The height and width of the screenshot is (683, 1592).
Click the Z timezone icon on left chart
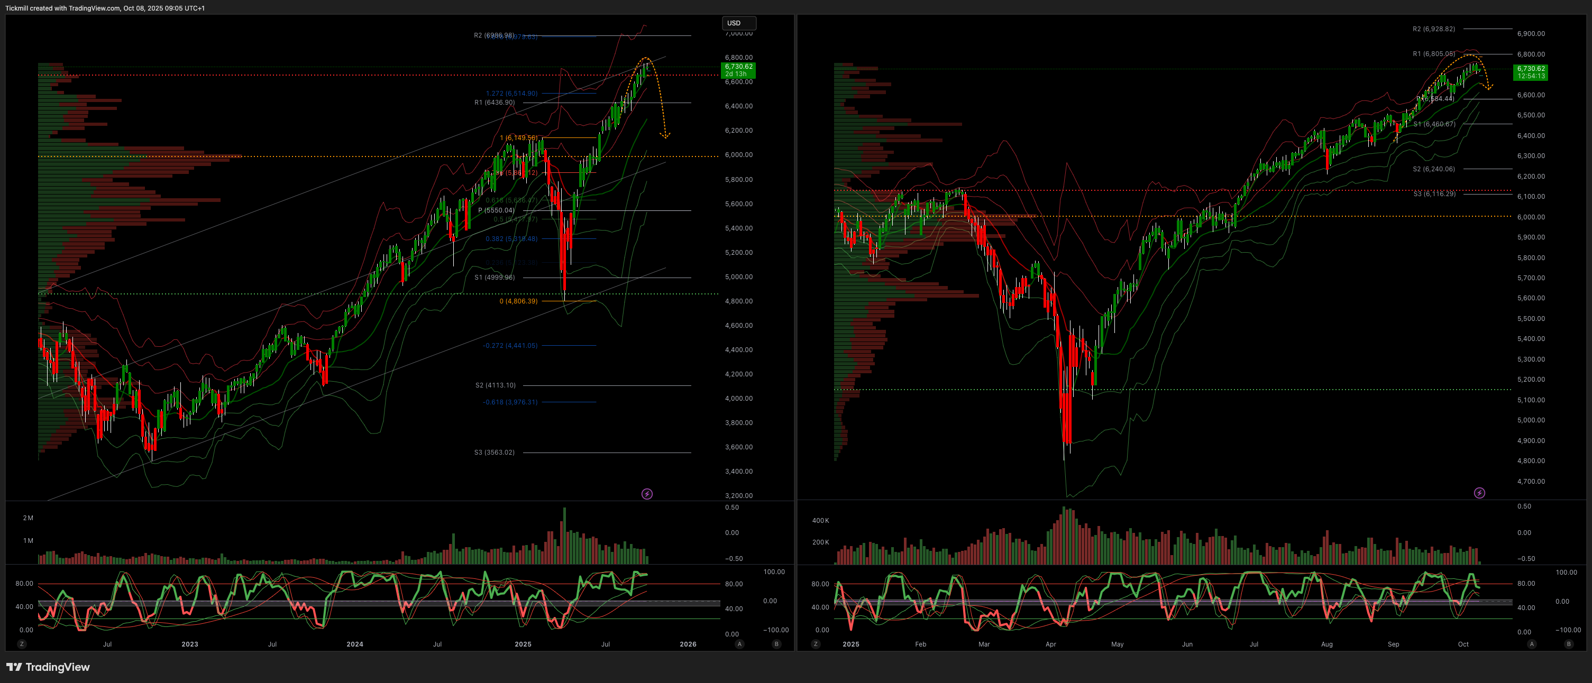pyautogui.click(x=22, y=644)
